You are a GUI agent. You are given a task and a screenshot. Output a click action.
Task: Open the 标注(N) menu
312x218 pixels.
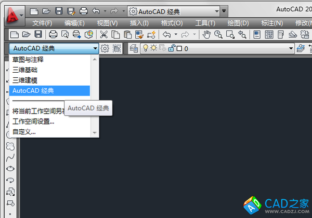coord(272,23)
